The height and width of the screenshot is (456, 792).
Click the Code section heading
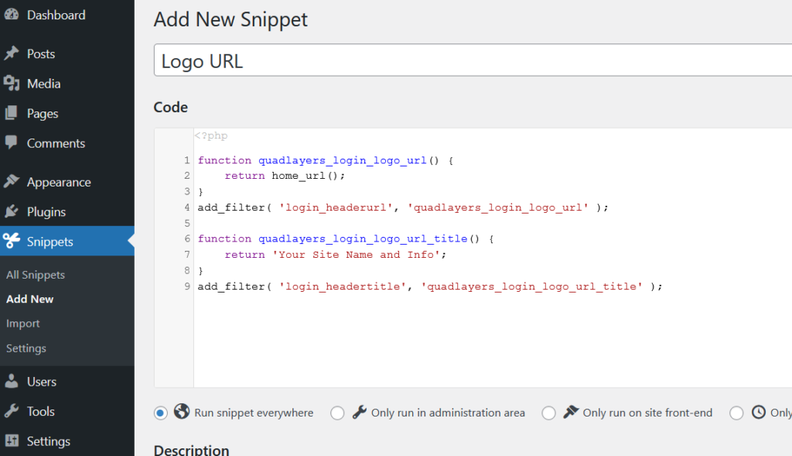tap(171, 107)
